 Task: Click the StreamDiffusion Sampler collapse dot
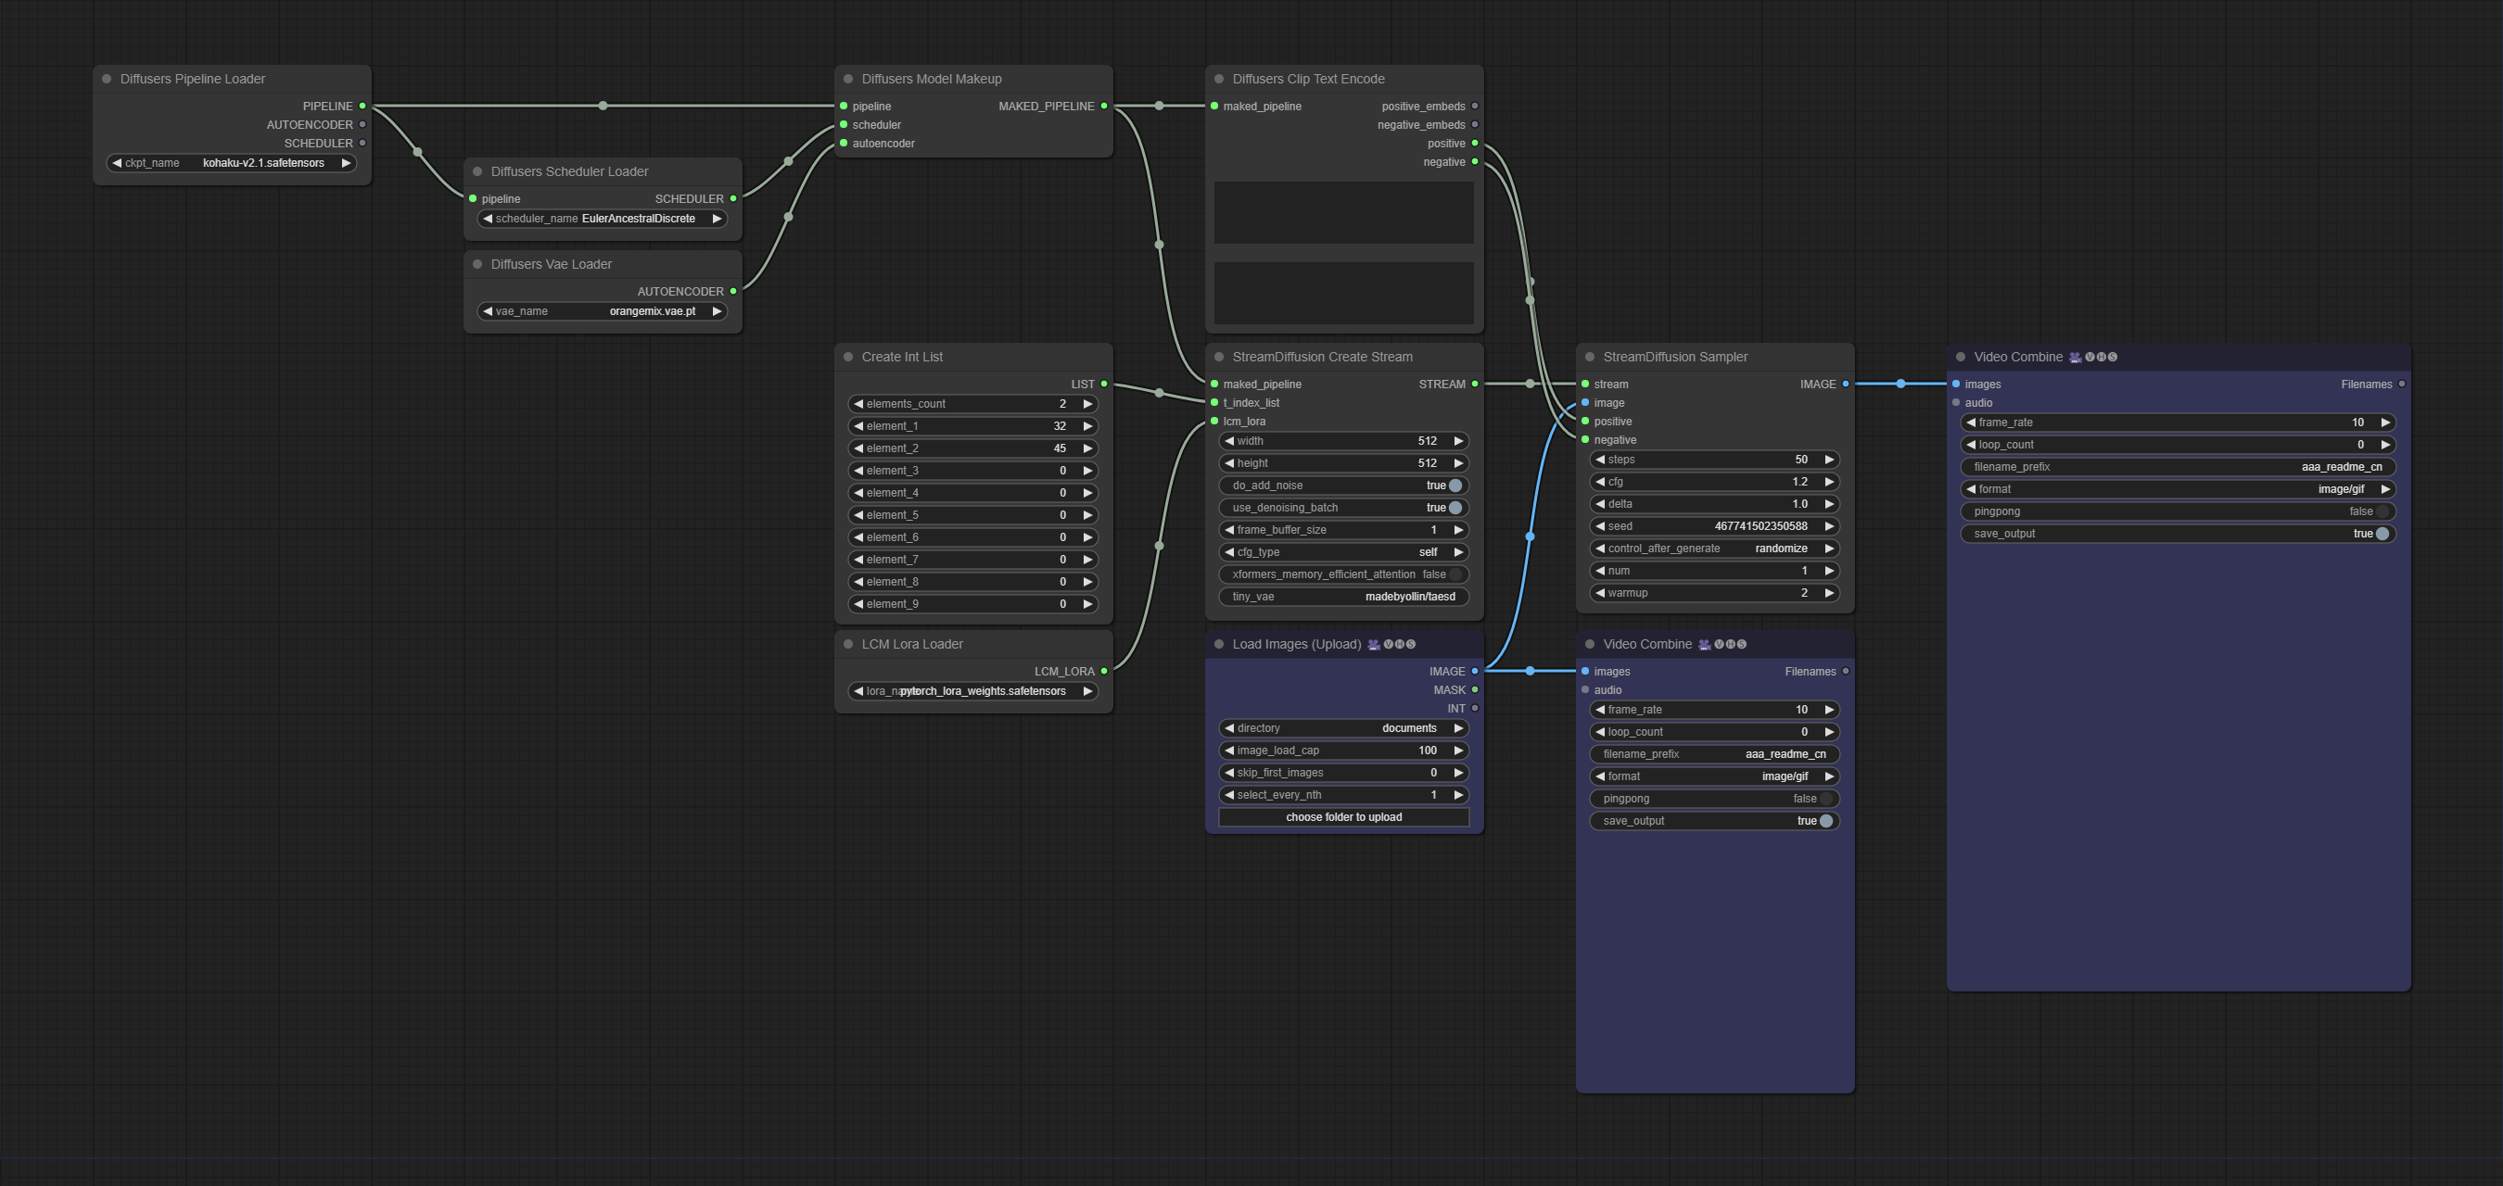[1590, 357]
